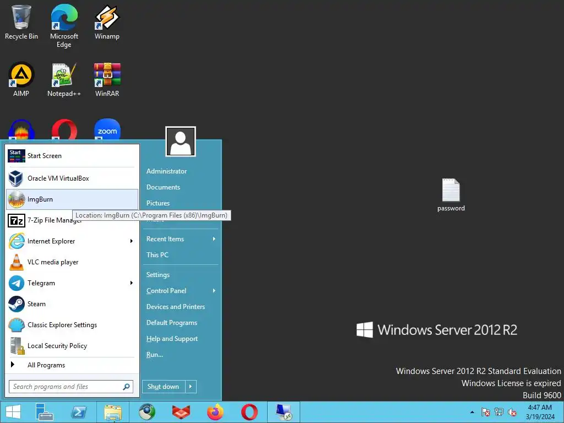Screen dimensions: 564x423
Task: Open Default Programs
Action: click(172, 323)
